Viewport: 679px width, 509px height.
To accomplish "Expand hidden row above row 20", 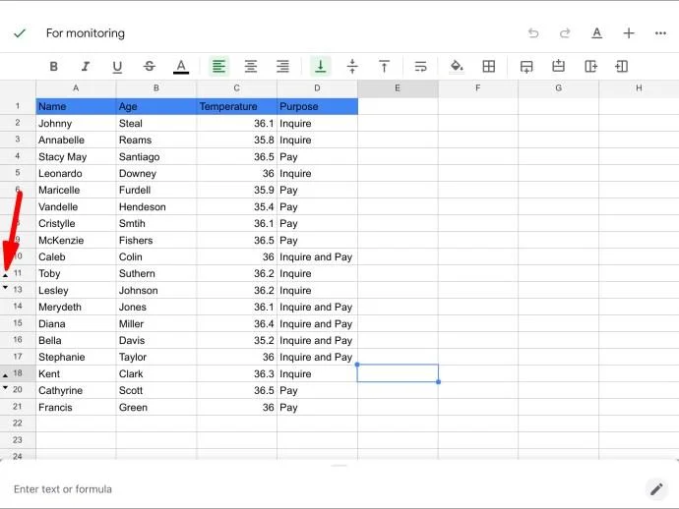I will tap(5, 387).
